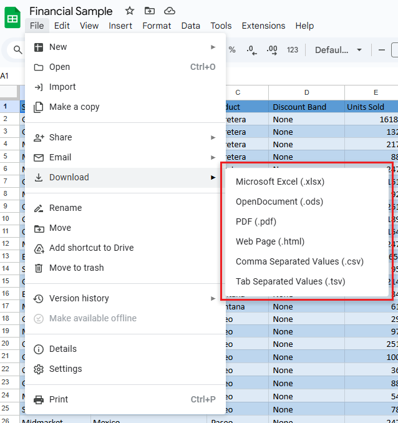Screen dimensions: 398x423
Task: Decrease font size with the minus icon
Action: tap(382, 50)
